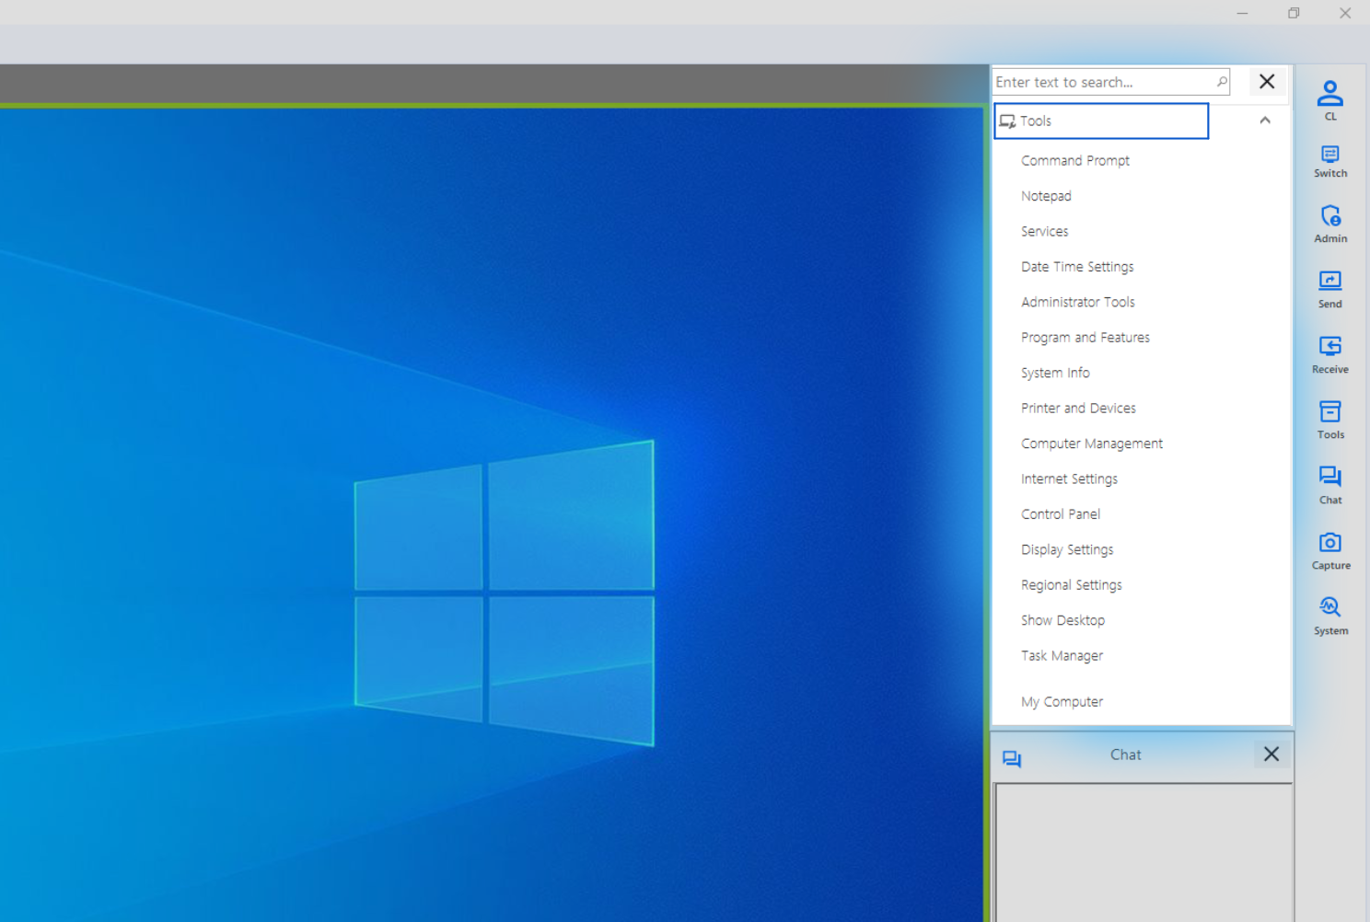Open Program and Features
The width and height of the screenshot is (1370, 922).
pyautogui.click(x=1086, y=338)
